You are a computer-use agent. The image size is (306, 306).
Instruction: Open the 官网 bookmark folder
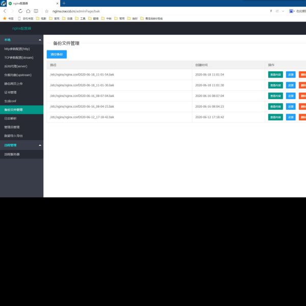click(54, 18)
